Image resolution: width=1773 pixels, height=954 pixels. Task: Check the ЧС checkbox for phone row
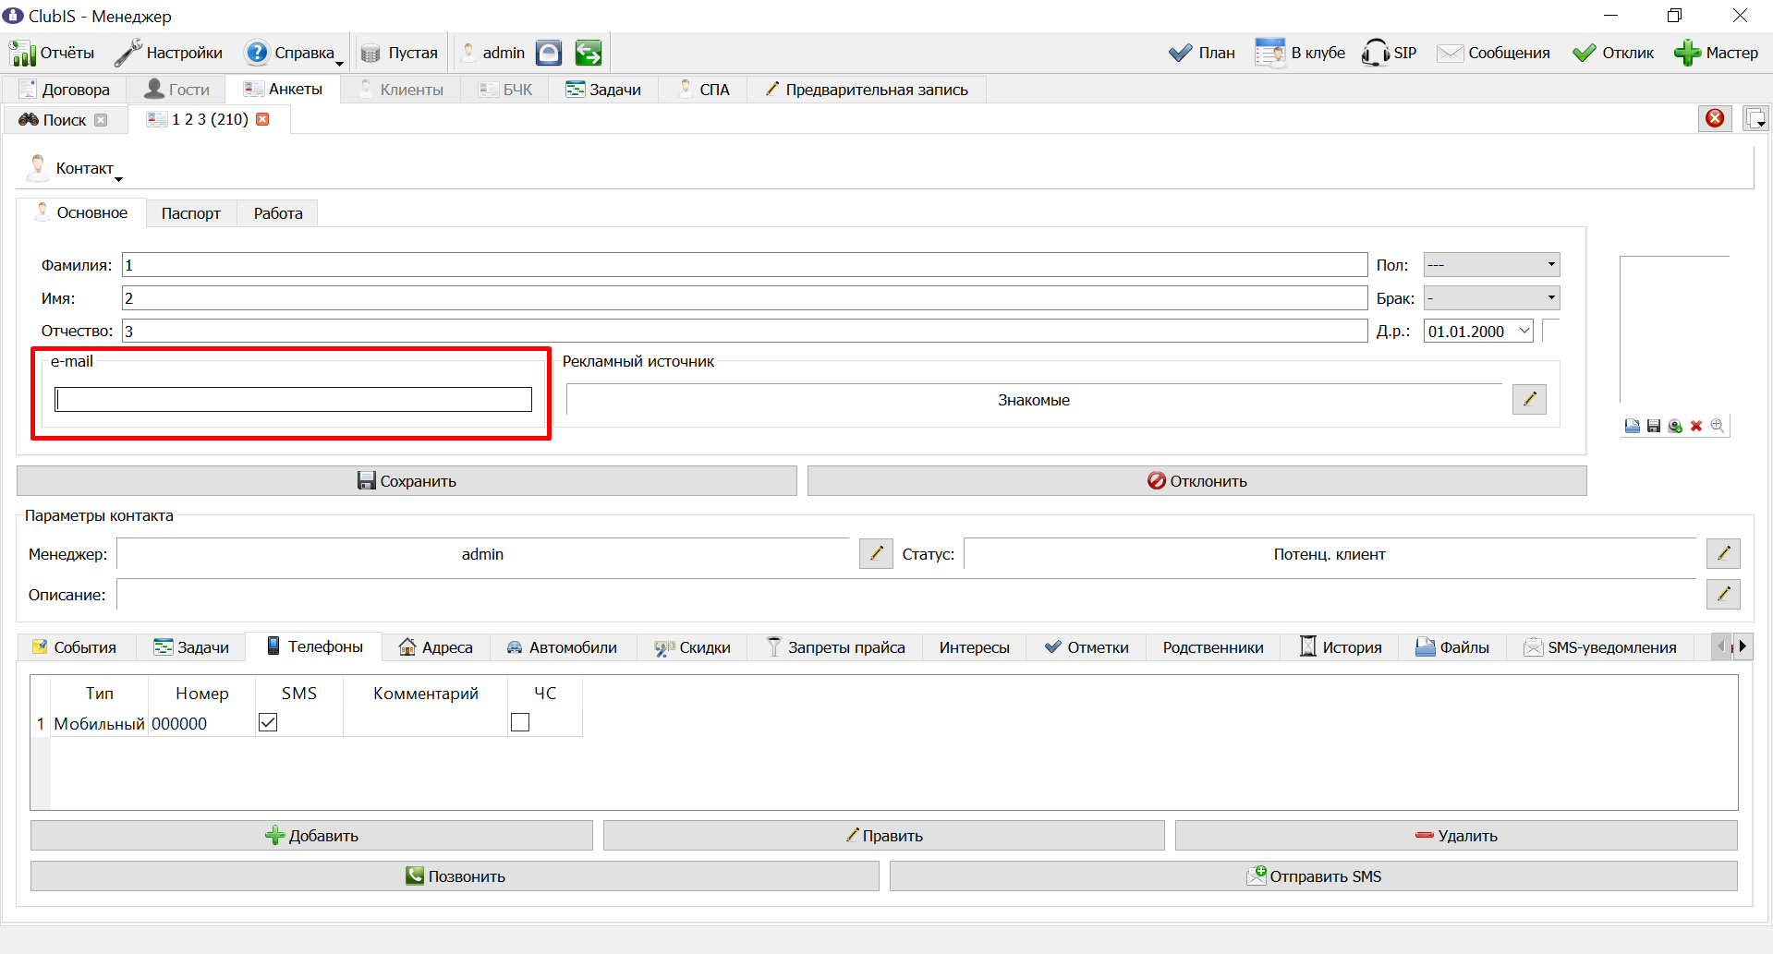click(520, 722)
